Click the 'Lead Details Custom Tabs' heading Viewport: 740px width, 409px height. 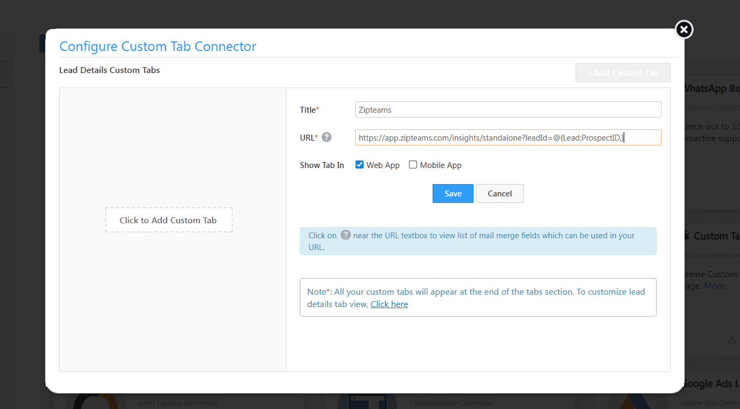coord(110,70)
